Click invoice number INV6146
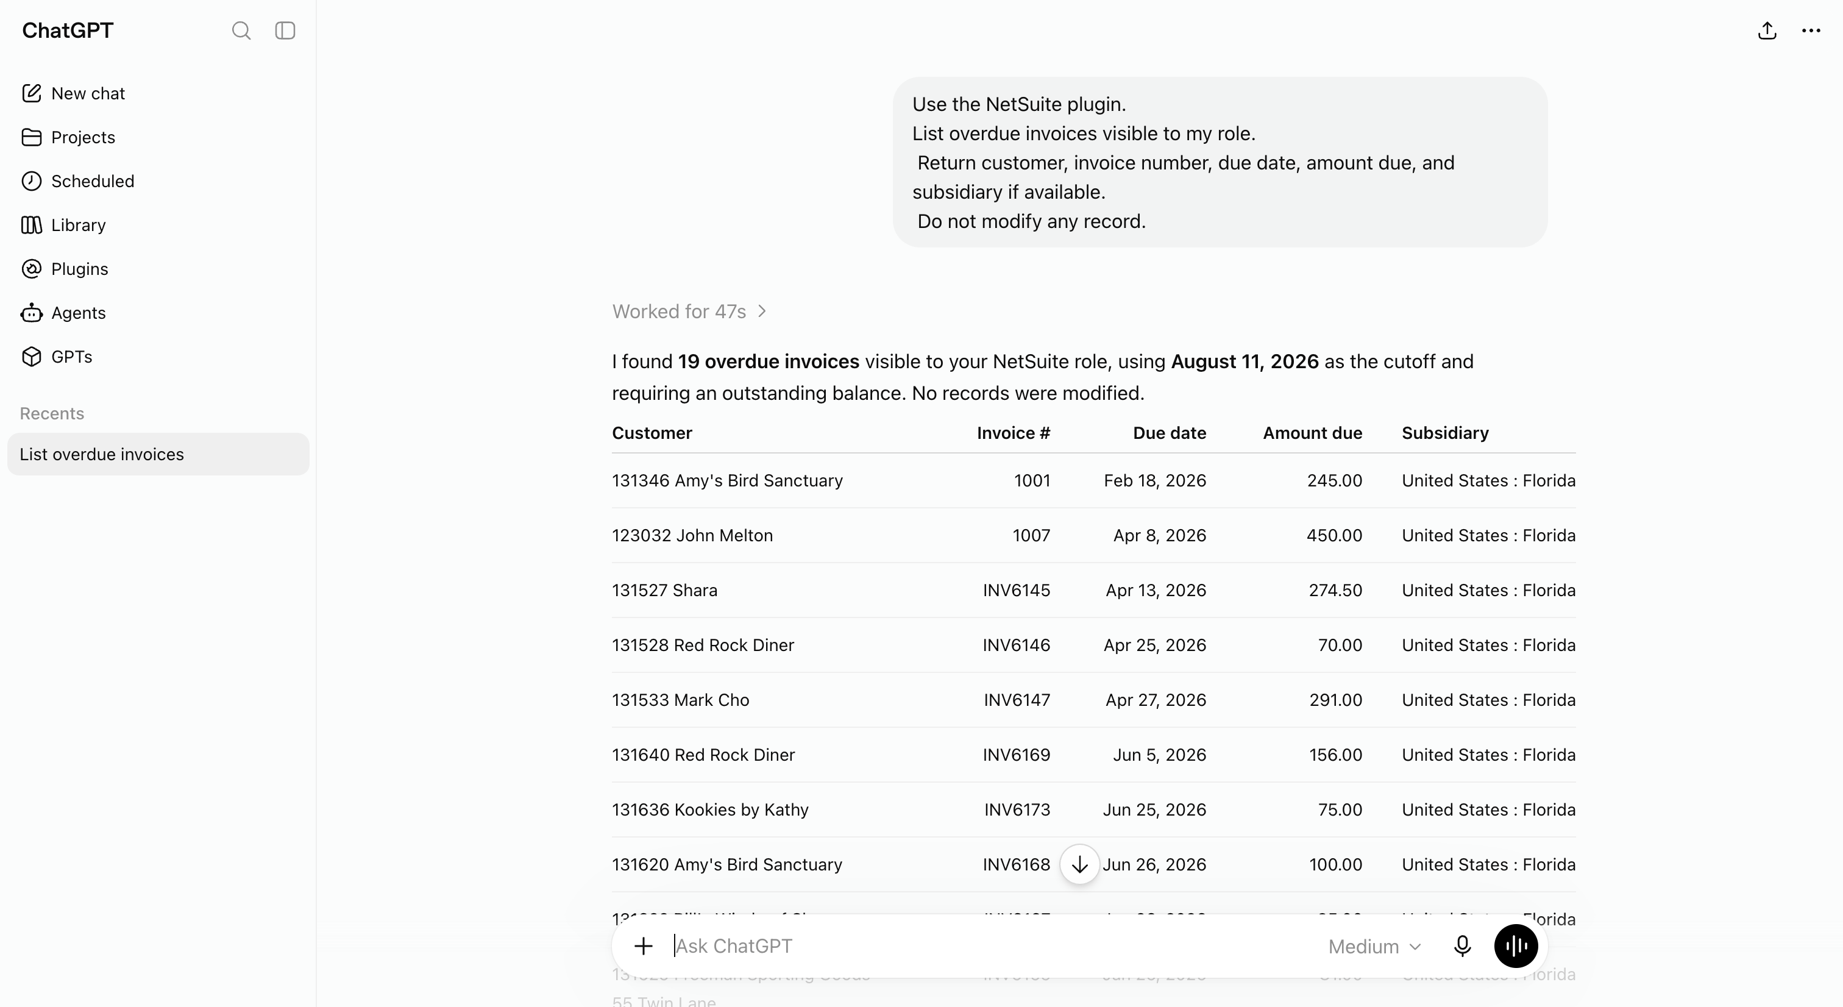The image size is (1843, 1007). pos(1016,645)
